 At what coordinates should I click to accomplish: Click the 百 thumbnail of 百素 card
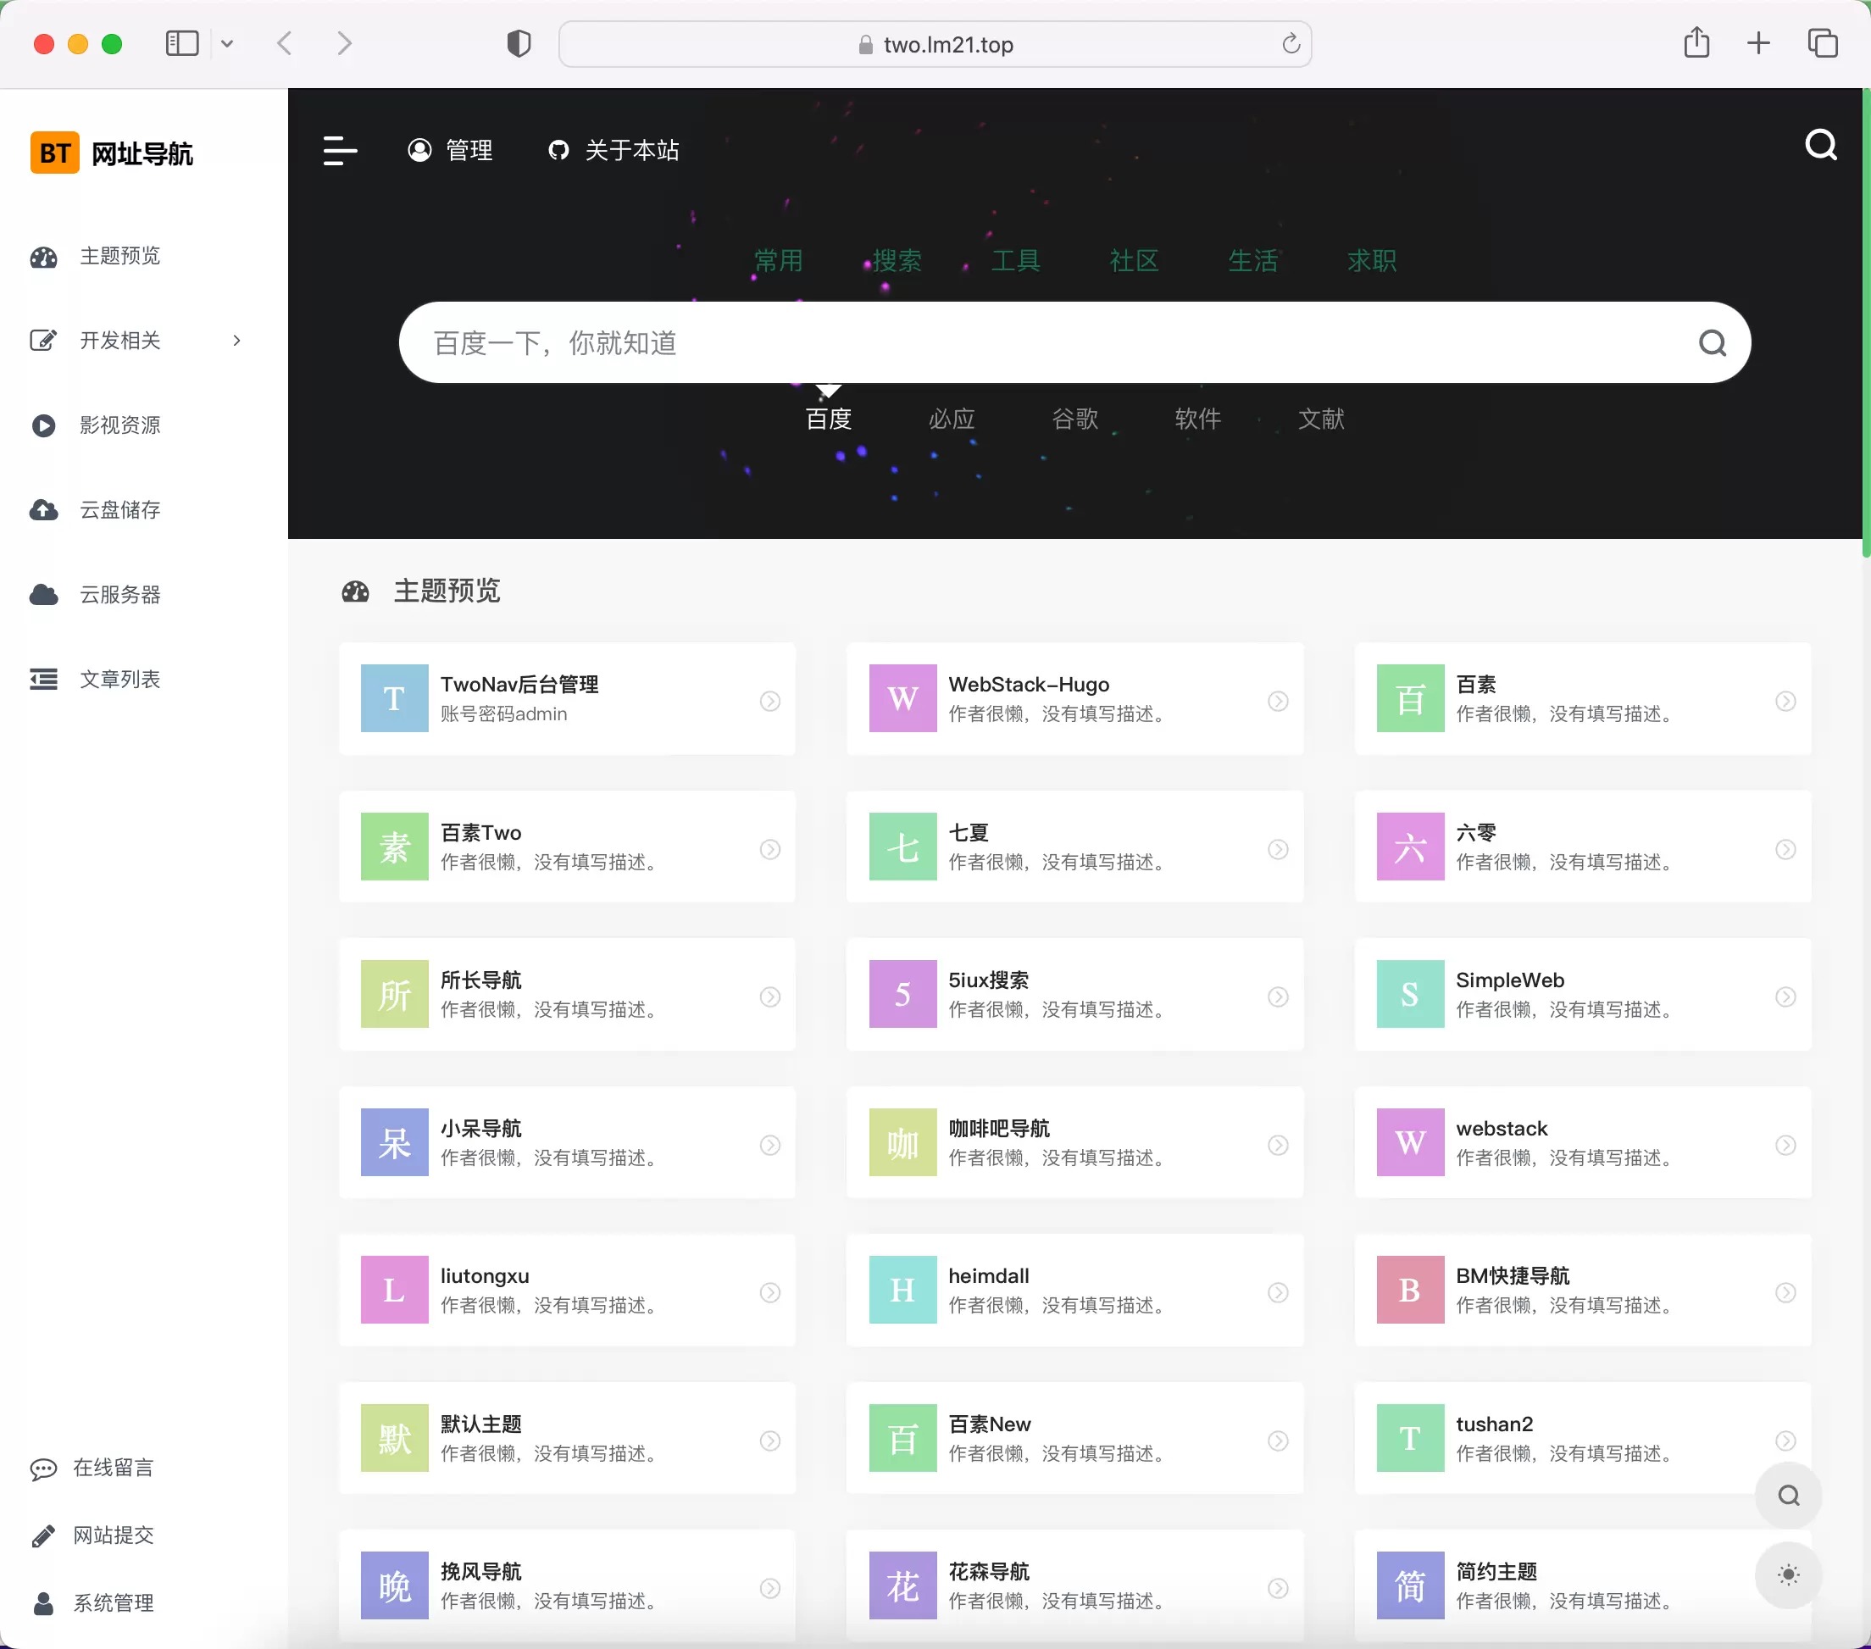[x=1410, y=697]
